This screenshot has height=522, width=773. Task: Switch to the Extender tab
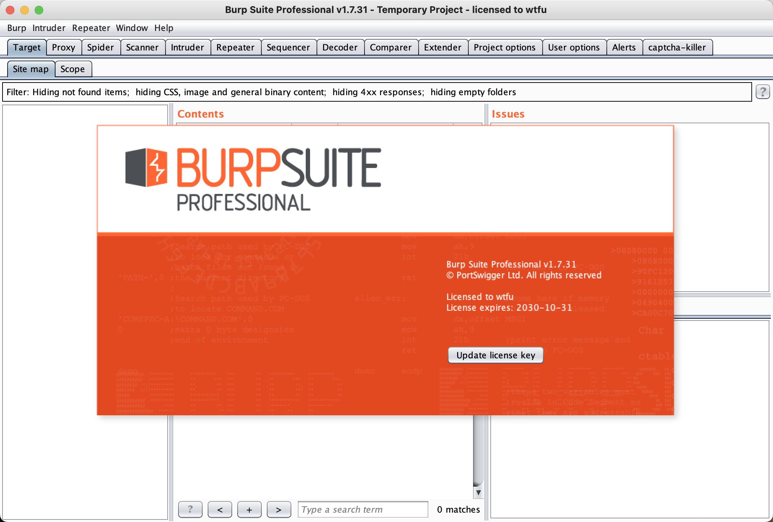(442, 48)
